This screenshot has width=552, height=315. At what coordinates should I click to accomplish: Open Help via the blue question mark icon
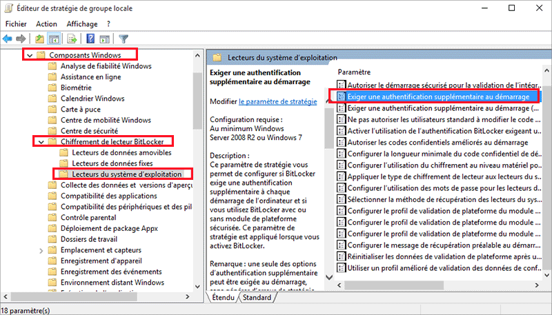(x=90, y=39)
